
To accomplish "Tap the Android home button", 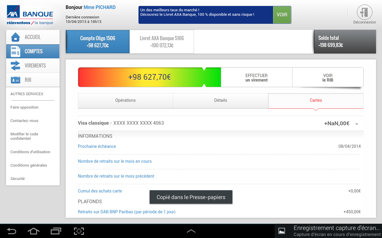I will click(x=33, y=231).
